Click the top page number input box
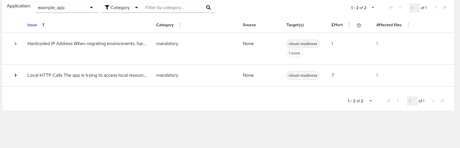Screen dimensions: 460x148 (414, 8)
